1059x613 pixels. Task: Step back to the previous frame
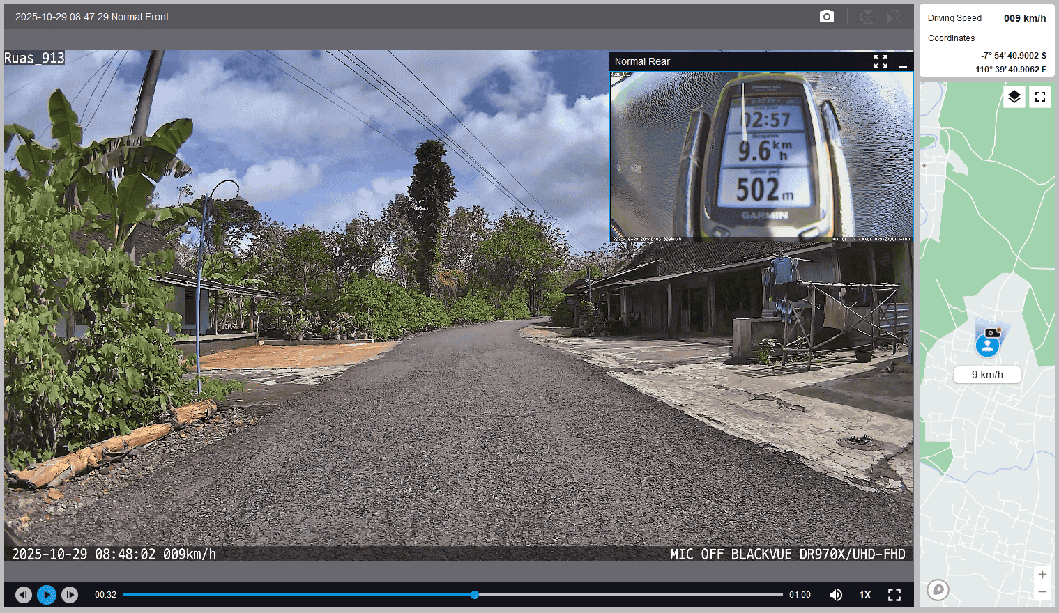pos(24,595)
